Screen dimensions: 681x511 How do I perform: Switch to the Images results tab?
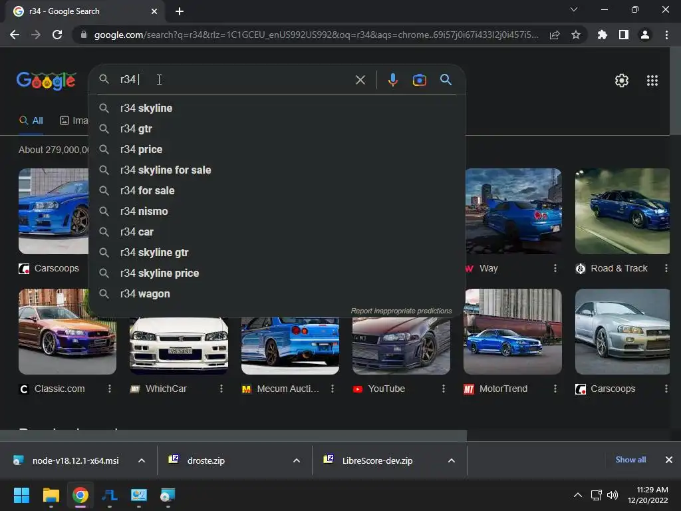[x=74, y=121]
